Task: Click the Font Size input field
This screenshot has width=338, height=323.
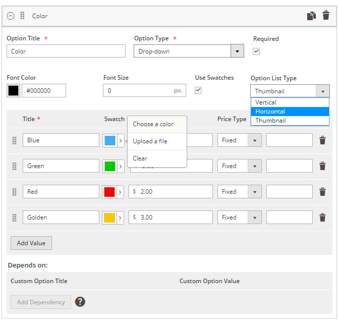Action: (144, 90)
